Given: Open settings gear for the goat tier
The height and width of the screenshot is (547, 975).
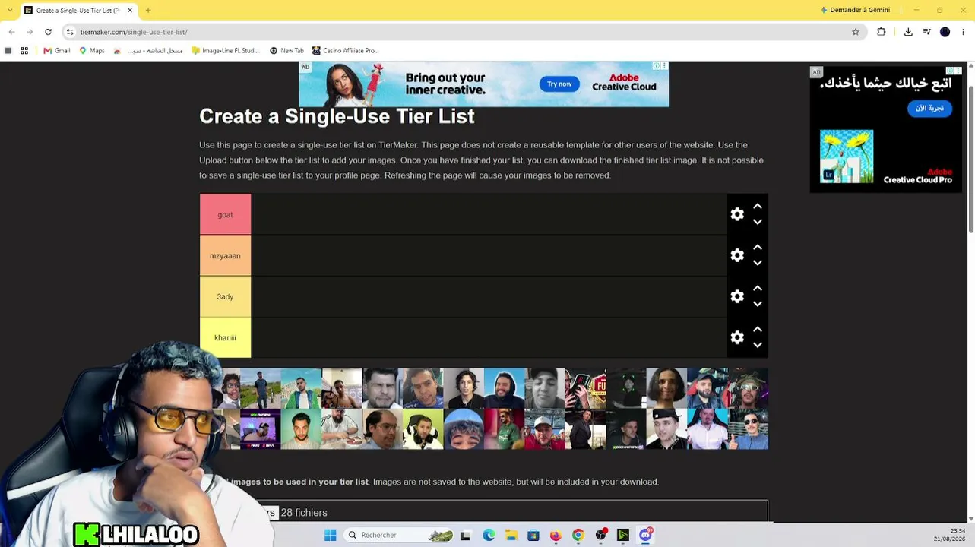Looking at the screenshot, I should click(x=737, y=214).
